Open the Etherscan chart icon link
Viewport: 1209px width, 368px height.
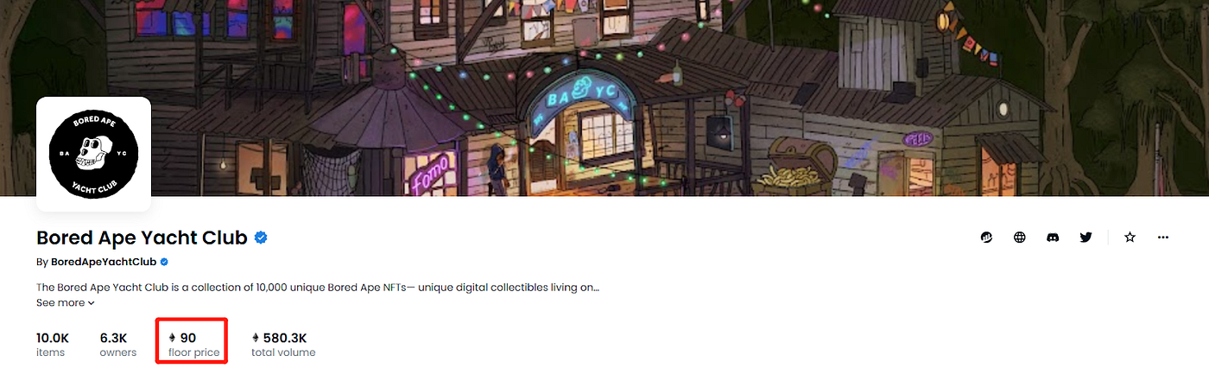(x=987, y=237)
